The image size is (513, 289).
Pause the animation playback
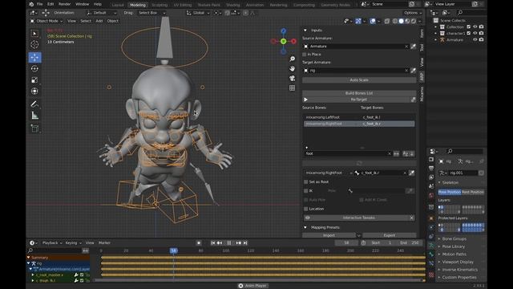click(x=229, y=242)
